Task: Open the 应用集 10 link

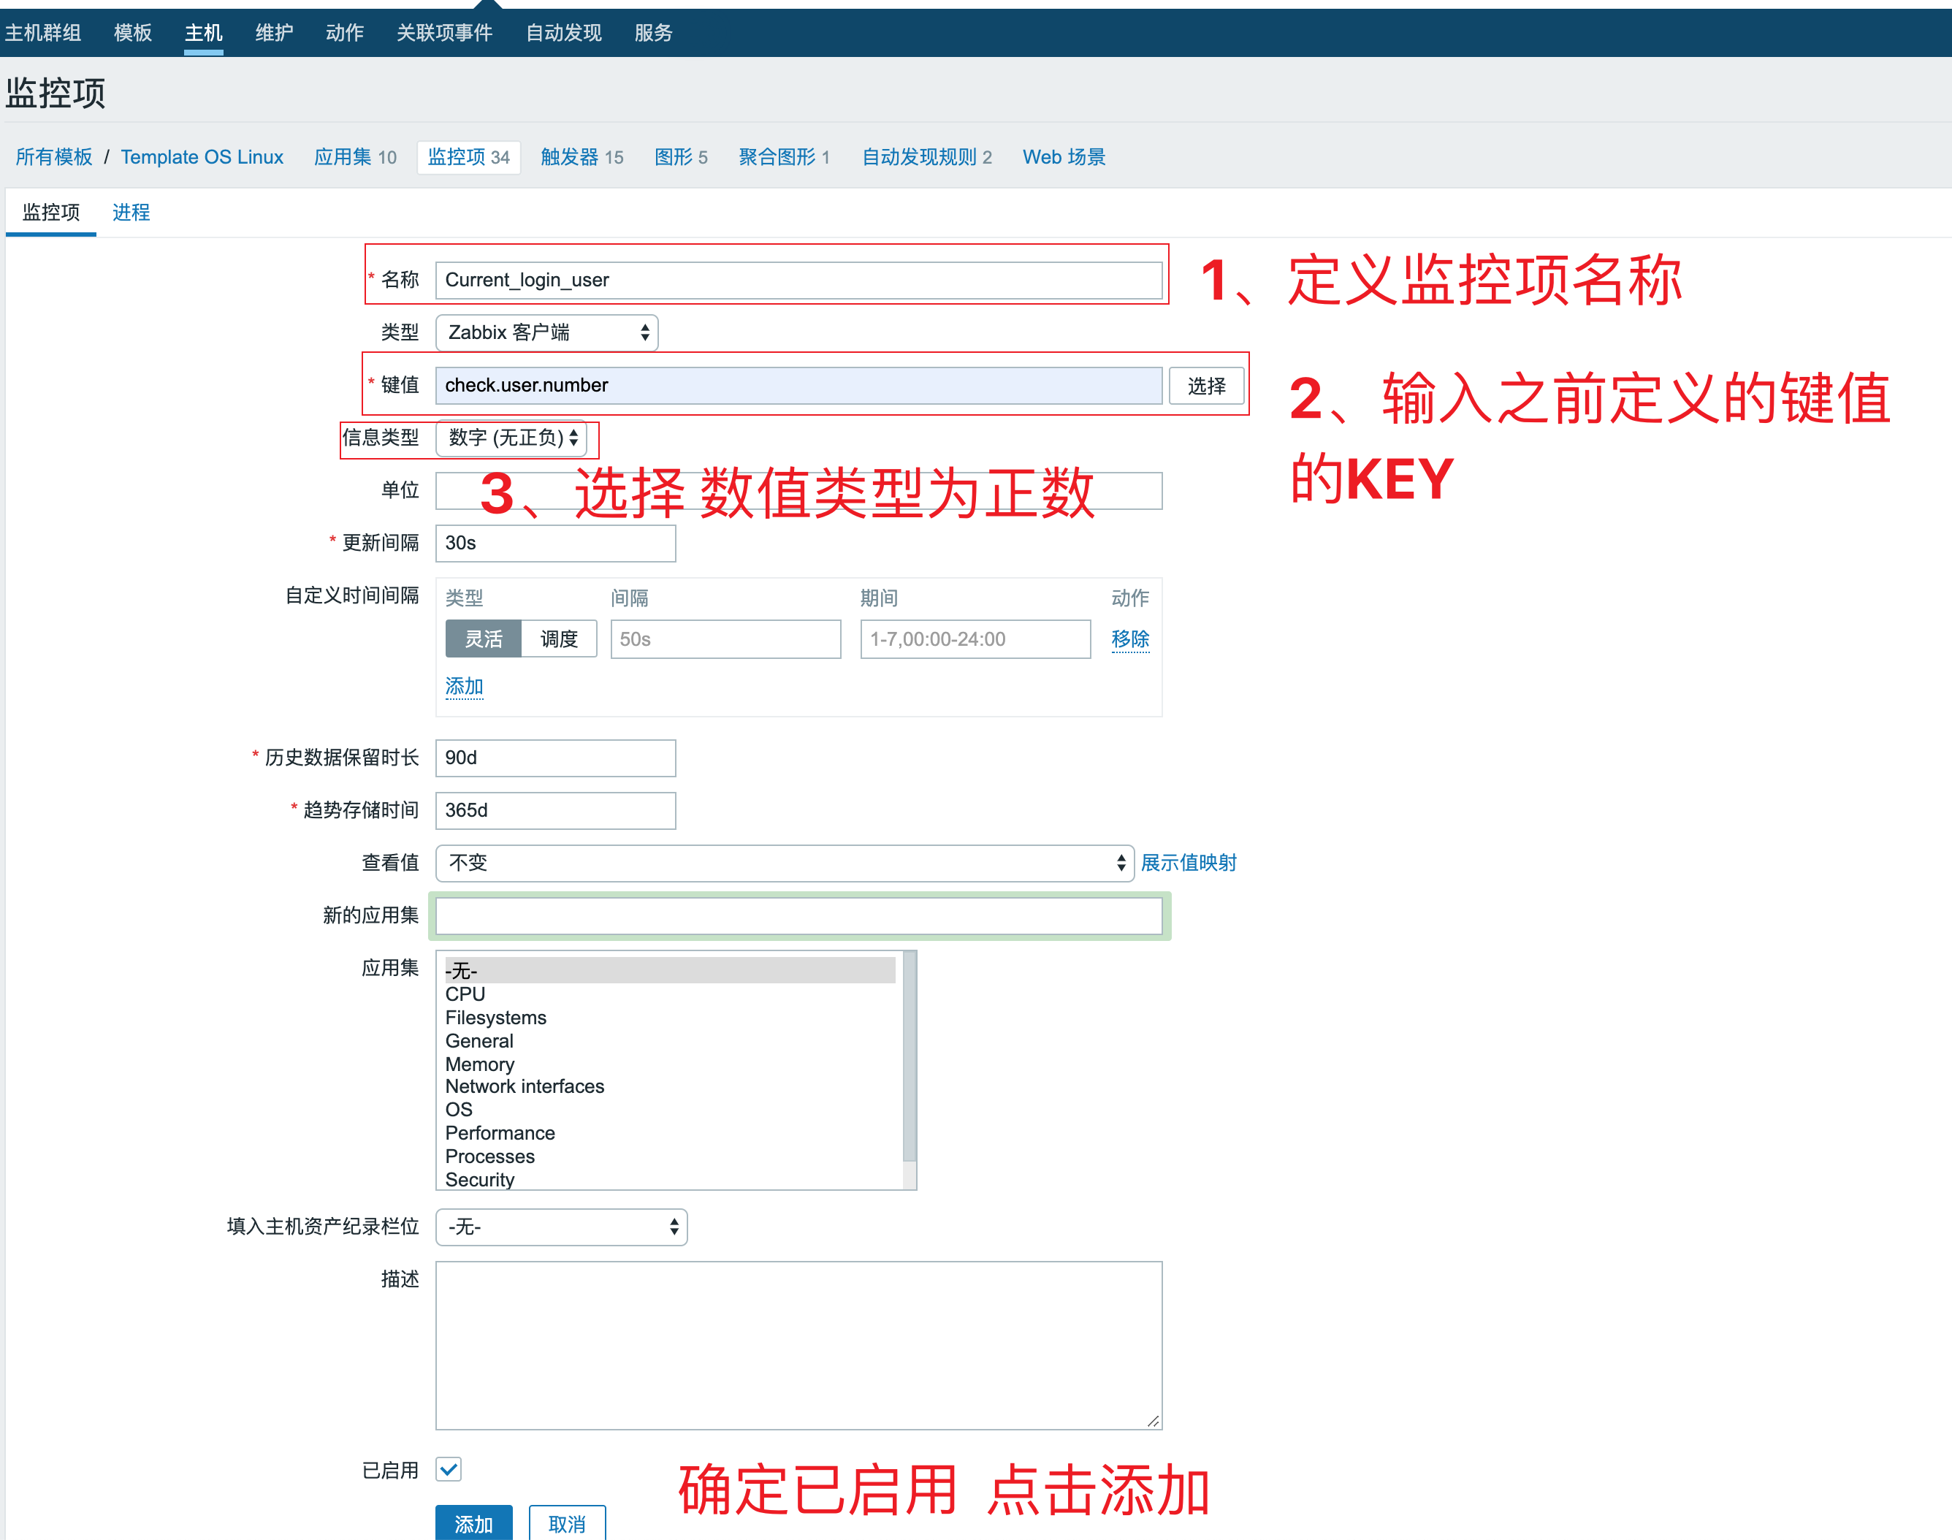Action: [354, 157]
